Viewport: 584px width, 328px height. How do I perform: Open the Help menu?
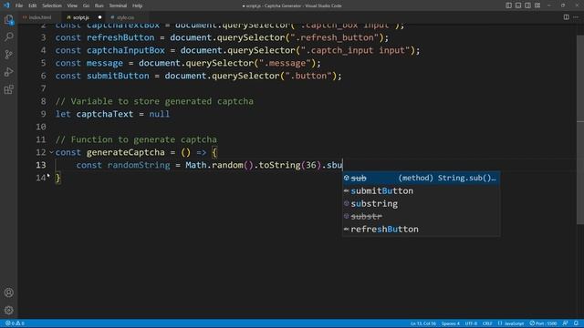pyautogui.click(x=138, y=5)
